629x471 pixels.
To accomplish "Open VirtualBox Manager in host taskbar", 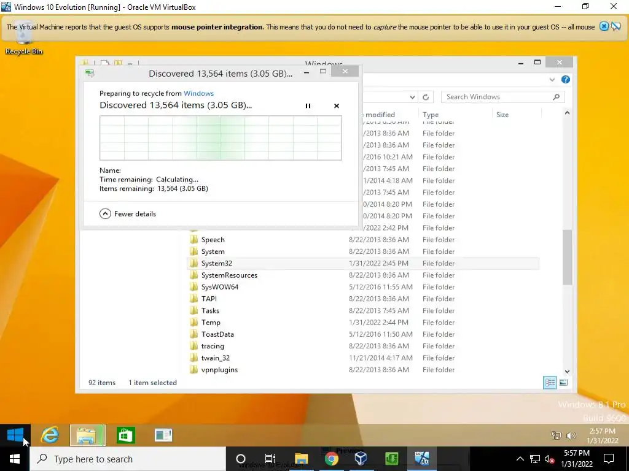I will pos(361,459).
